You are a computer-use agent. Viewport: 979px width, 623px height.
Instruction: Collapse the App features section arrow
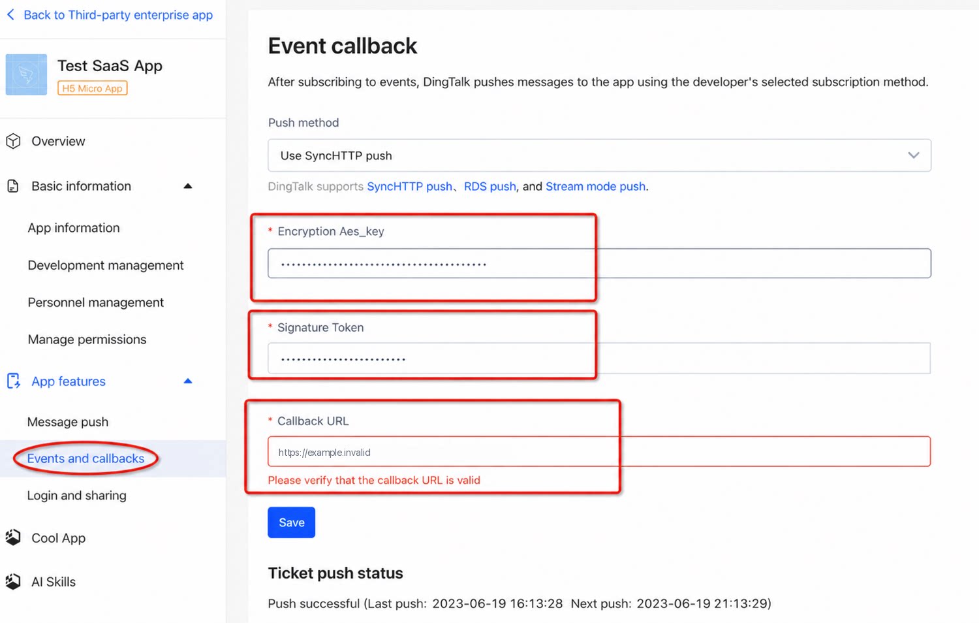[188, 381]
